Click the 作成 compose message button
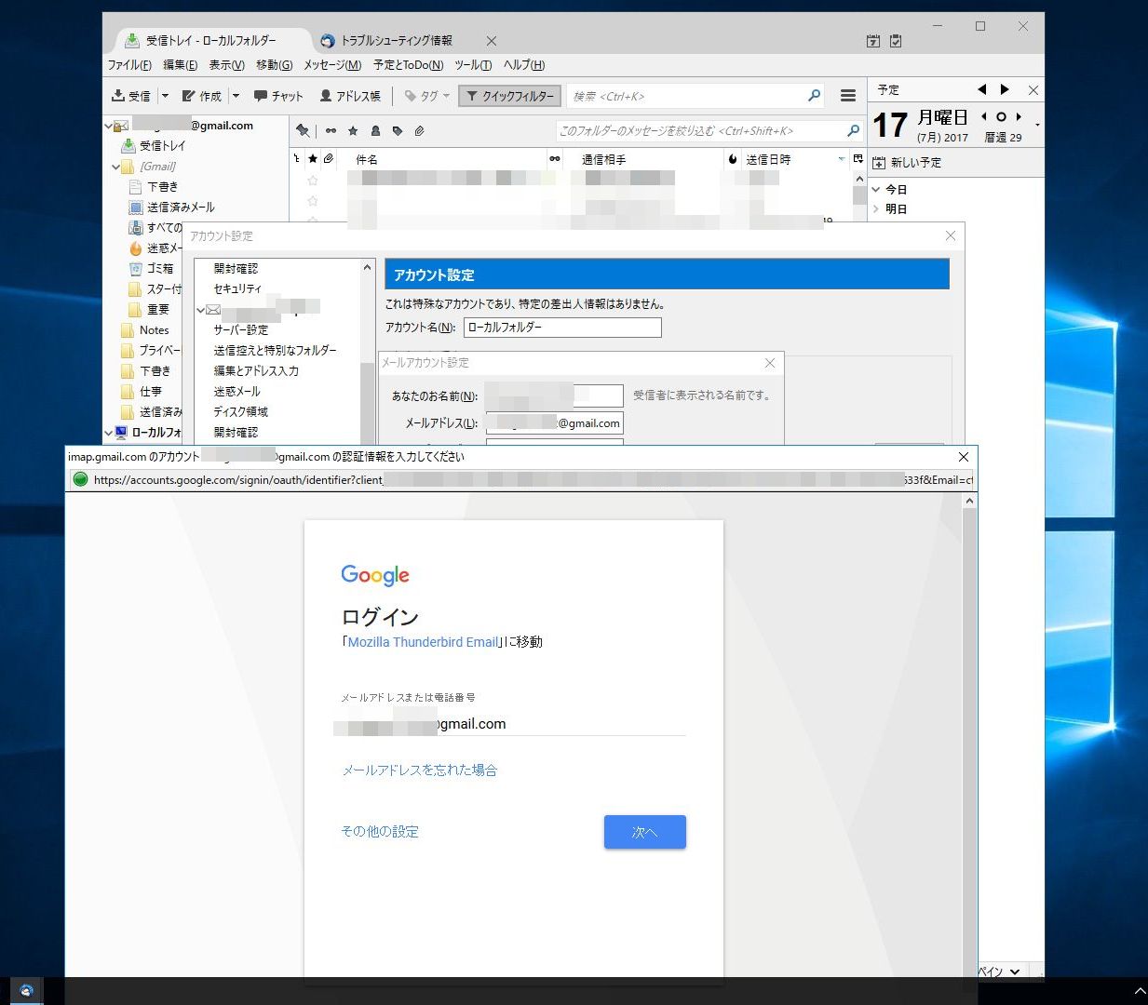The width and height of the screenshot is (1148, 1005). point(202,96)
